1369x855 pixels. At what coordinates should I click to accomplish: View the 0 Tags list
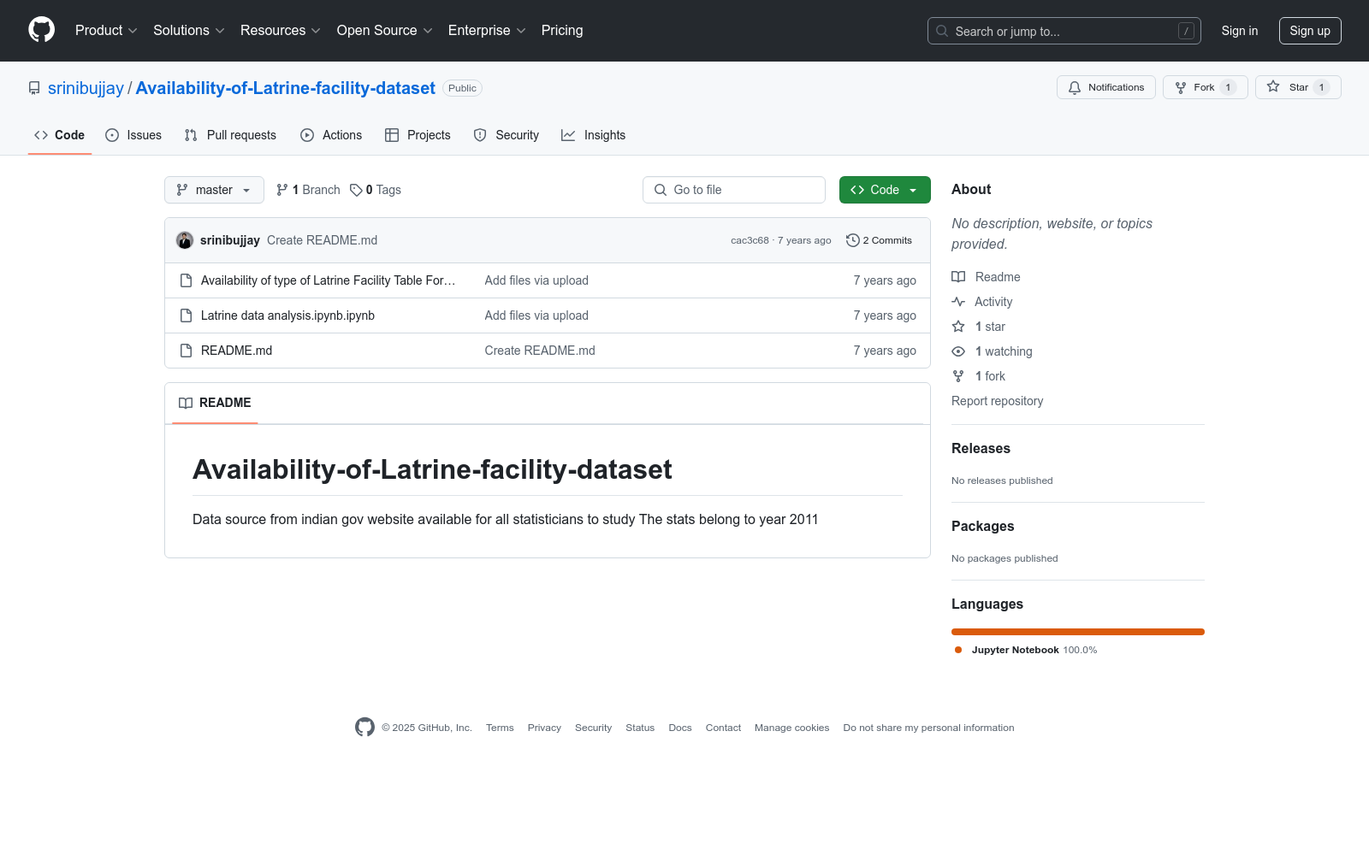point(376,190)
